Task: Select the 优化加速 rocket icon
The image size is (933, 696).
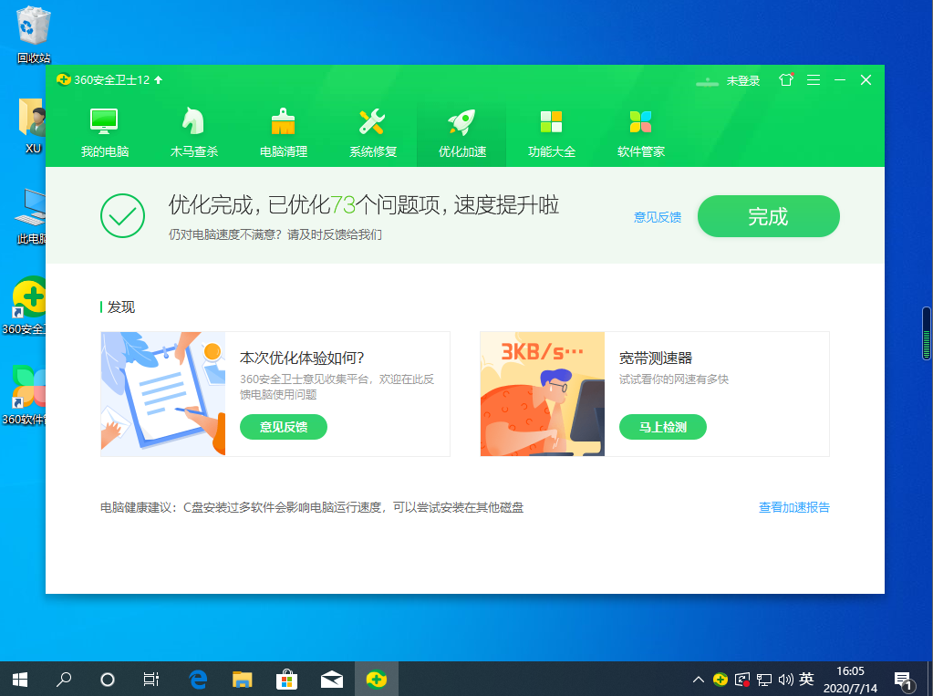Action: 461,122
